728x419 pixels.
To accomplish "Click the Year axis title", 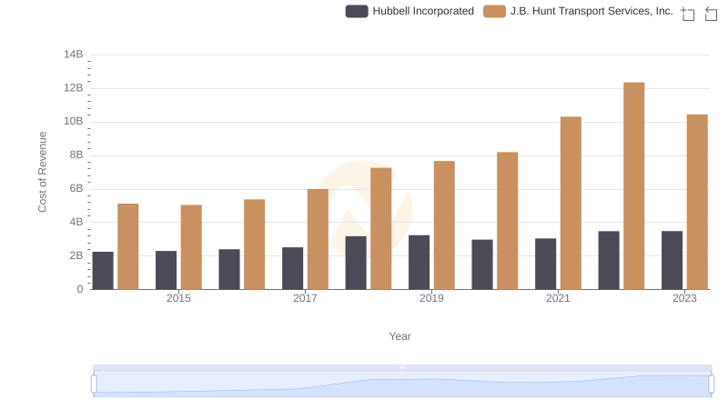I will pos(399,336).
